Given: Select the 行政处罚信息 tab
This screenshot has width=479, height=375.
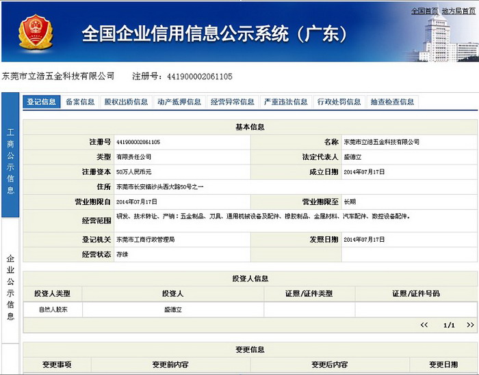Looking at the screenshot, I should (x=339, y=102).
